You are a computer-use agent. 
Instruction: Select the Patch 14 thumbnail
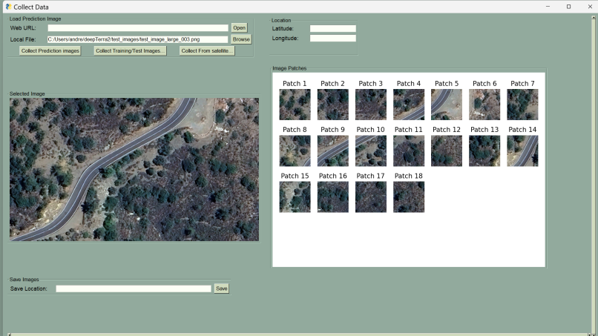click(x=522, y=151)
